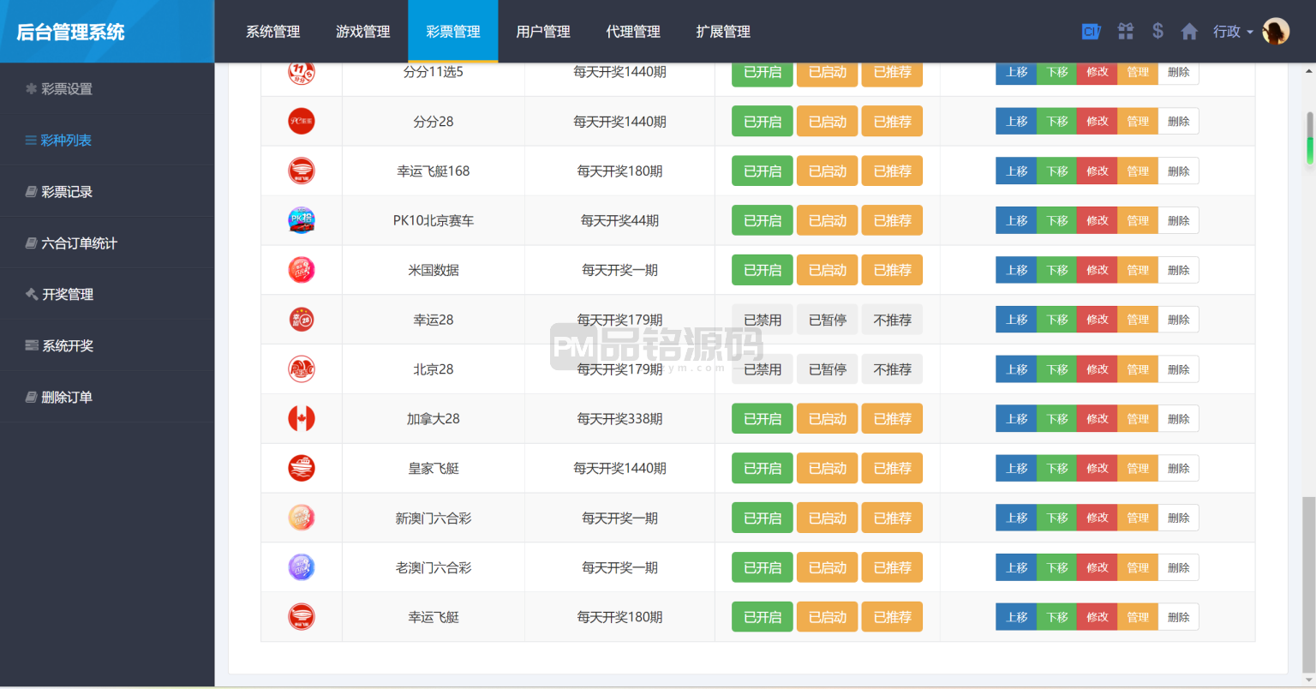Click the 老澳门六合彩 purple logo
This screenshot has width=1316, height=689.
click(302, 567)
